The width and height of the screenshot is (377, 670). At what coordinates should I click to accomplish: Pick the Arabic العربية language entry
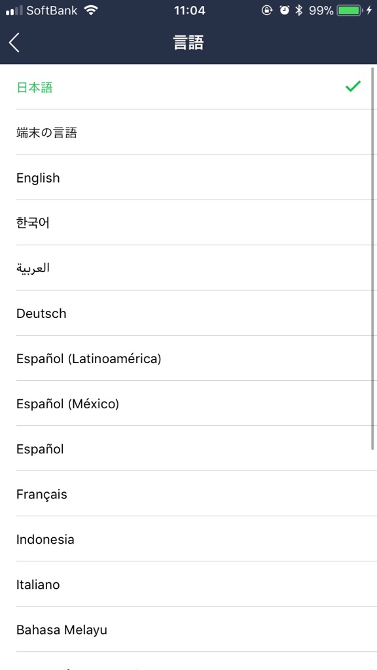tap(188, 268)
